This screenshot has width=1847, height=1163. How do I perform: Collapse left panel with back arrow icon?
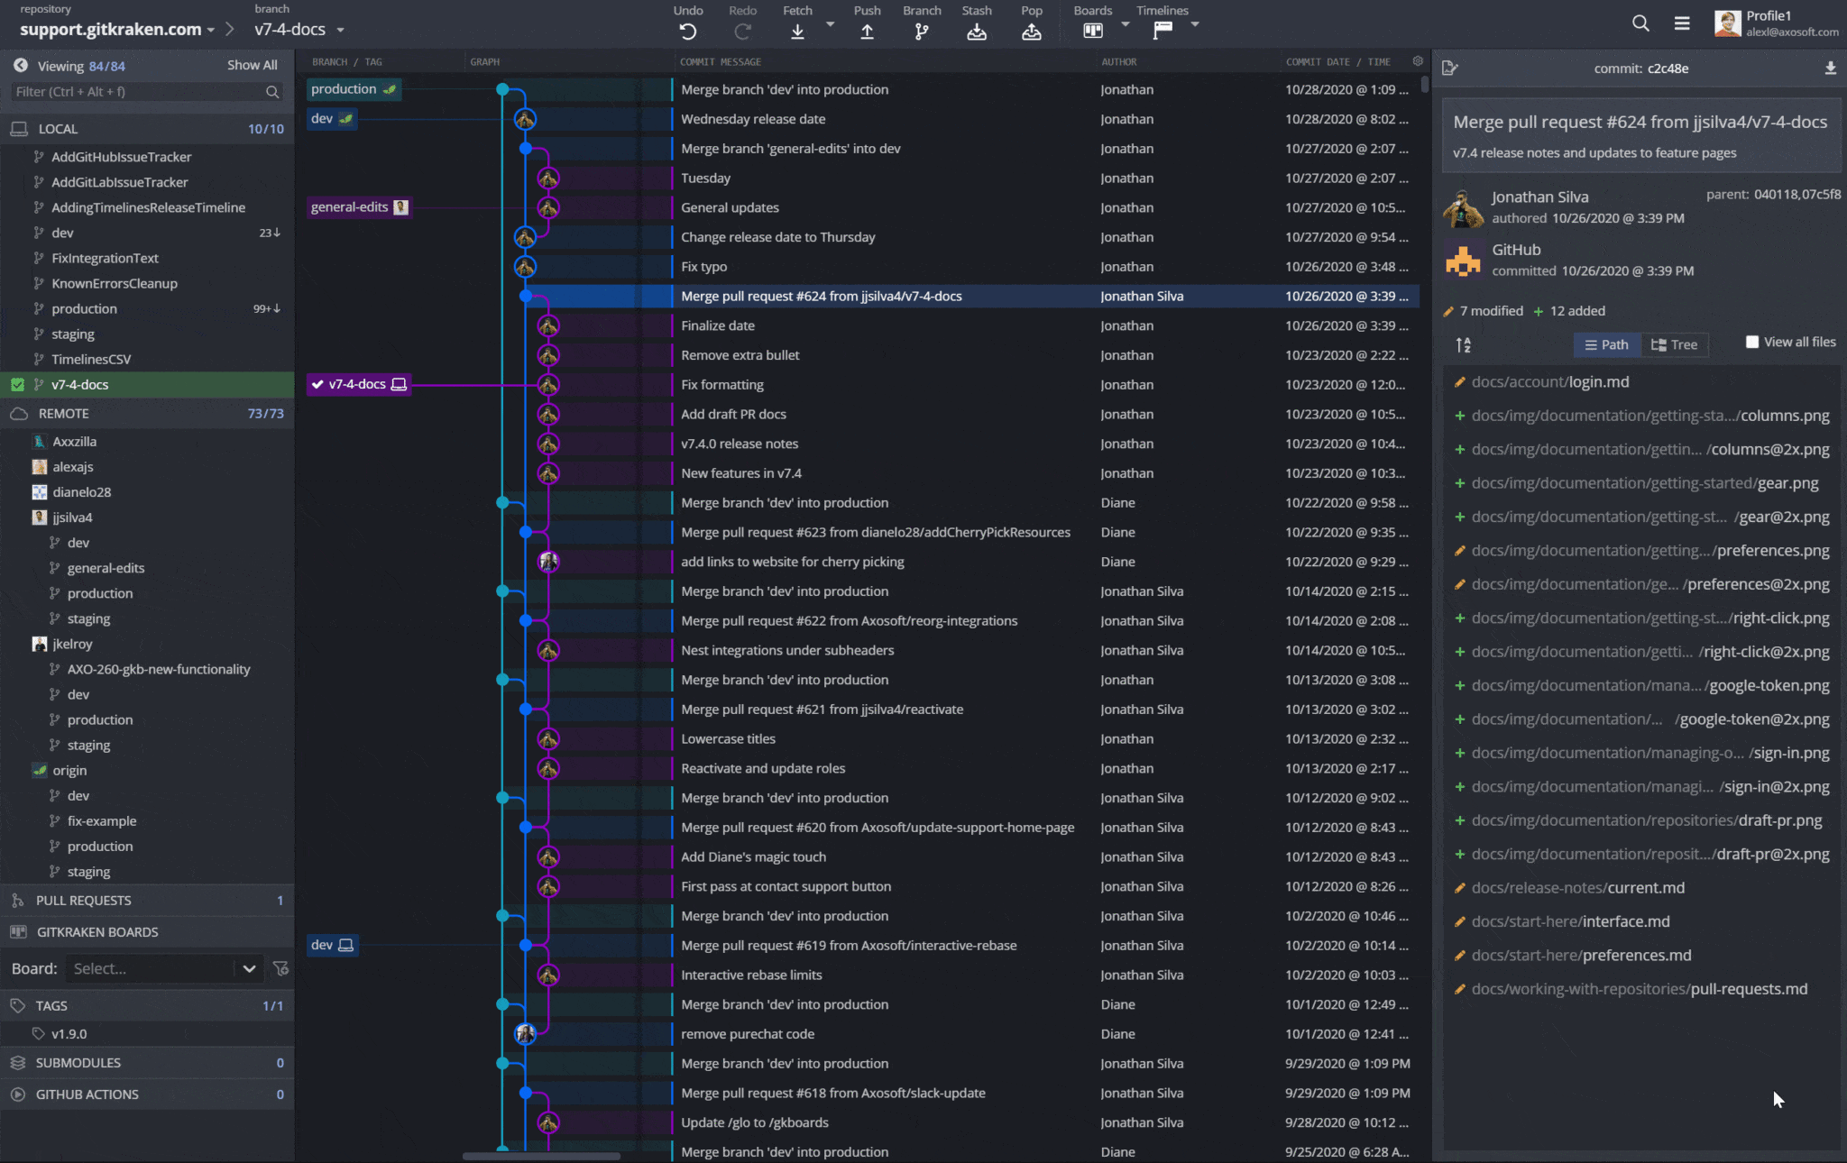(20, 65)
